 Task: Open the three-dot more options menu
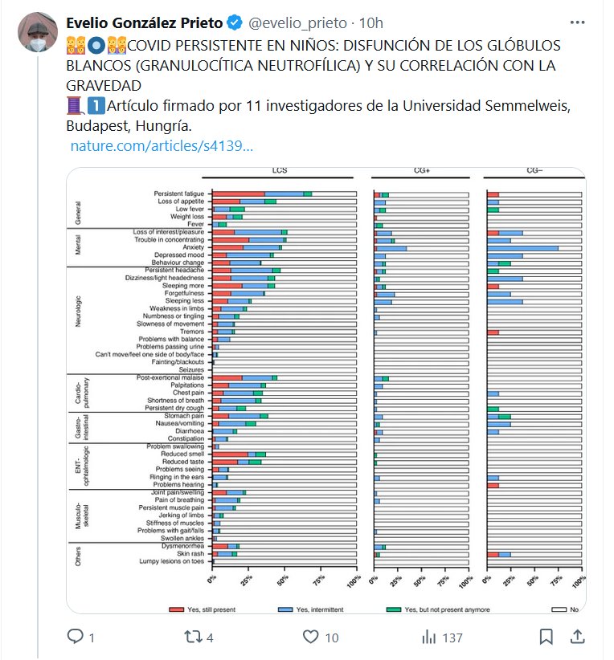click(577, 22)
